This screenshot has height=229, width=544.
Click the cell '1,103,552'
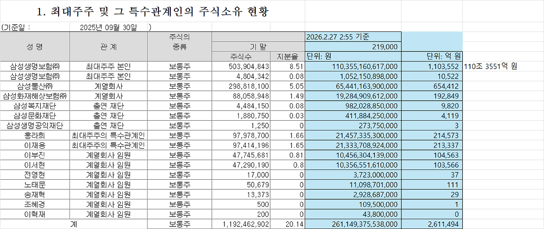432,66
